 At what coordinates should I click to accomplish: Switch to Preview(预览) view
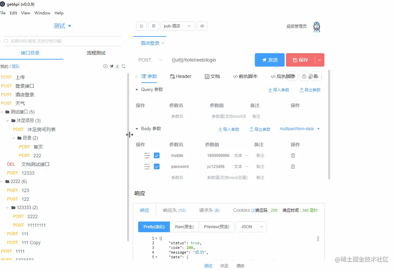pyautogui.click(x=217, y=227)
